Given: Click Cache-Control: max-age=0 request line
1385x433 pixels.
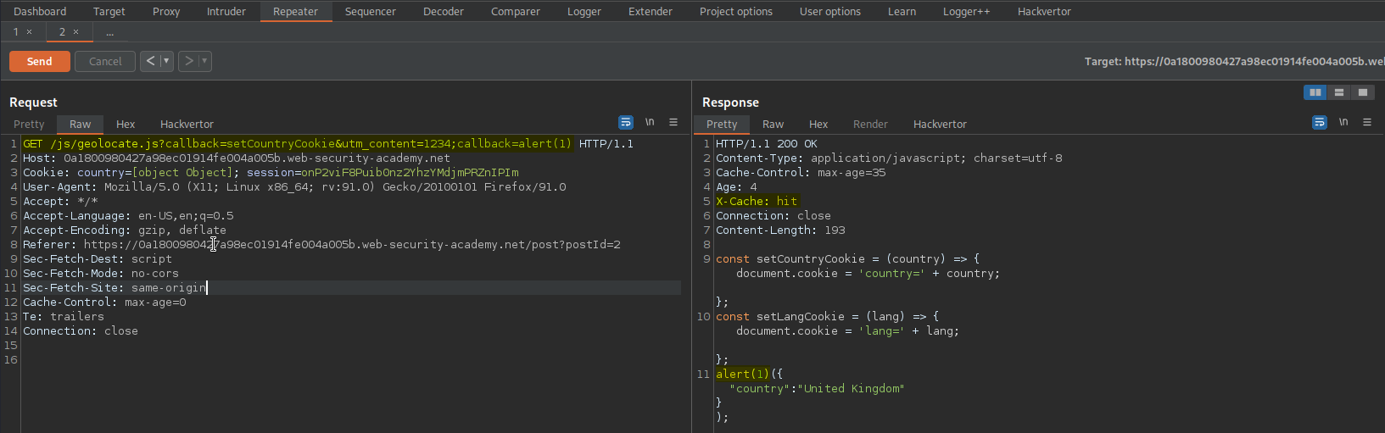Looking at the screenshot, I should 104,303.
